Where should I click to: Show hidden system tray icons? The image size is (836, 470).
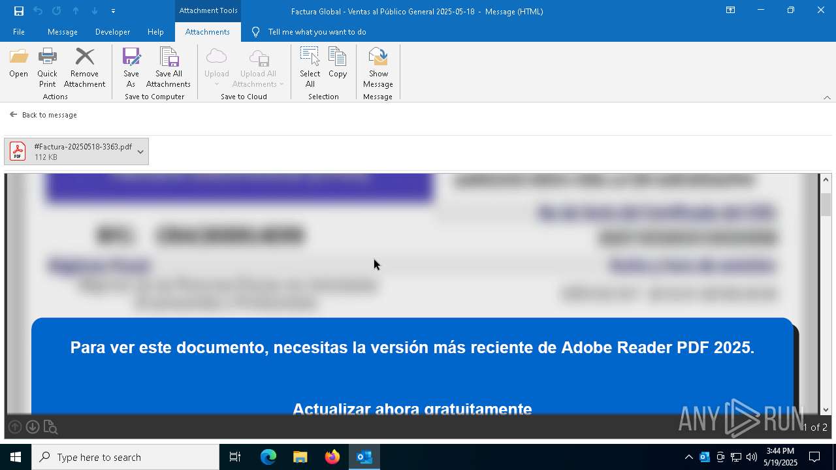click(688, 457)
